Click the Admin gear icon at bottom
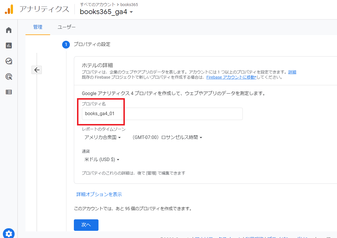This screenshot has height=238, width=337. tap(9, 233)
